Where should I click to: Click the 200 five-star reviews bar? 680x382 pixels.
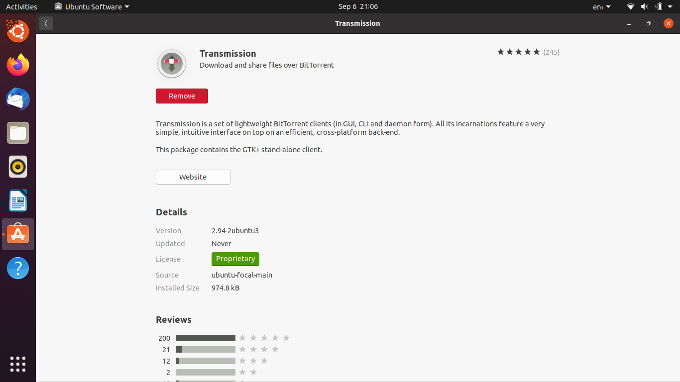pyautogui.click(x=205, y=338)
